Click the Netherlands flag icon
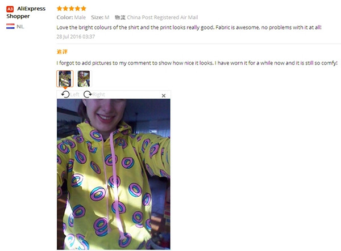The height and width of the screenshot is (251, 341). 10,27
